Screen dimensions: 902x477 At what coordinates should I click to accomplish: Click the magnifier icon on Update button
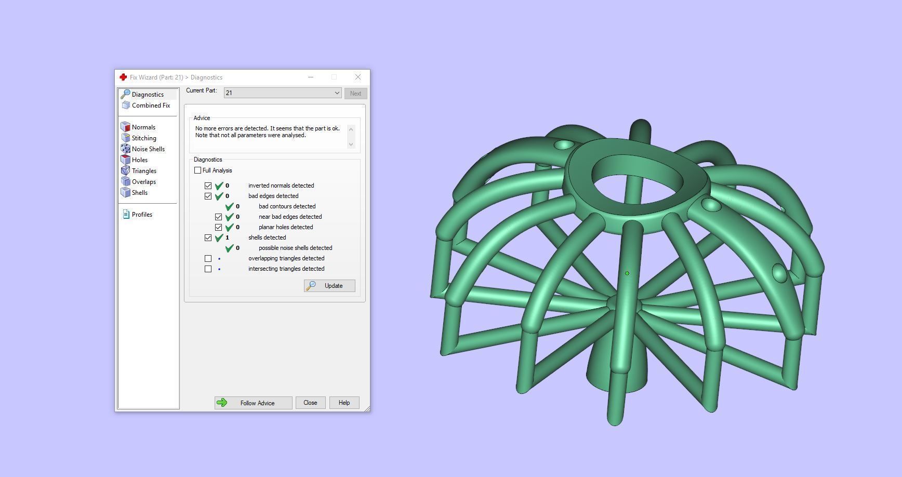pyautogui.click(x=311, y=286)
